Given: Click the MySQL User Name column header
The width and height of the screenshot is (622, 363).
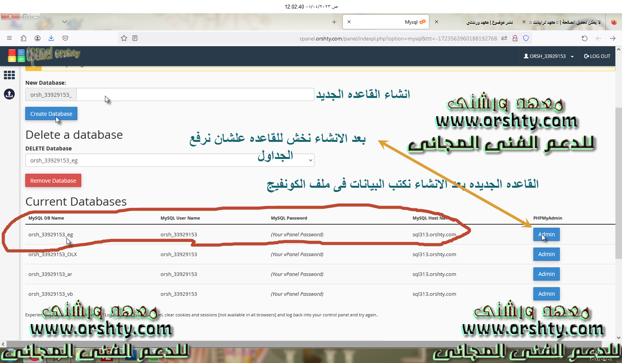Looking at the screenshot, I should [x=180, y=218].
